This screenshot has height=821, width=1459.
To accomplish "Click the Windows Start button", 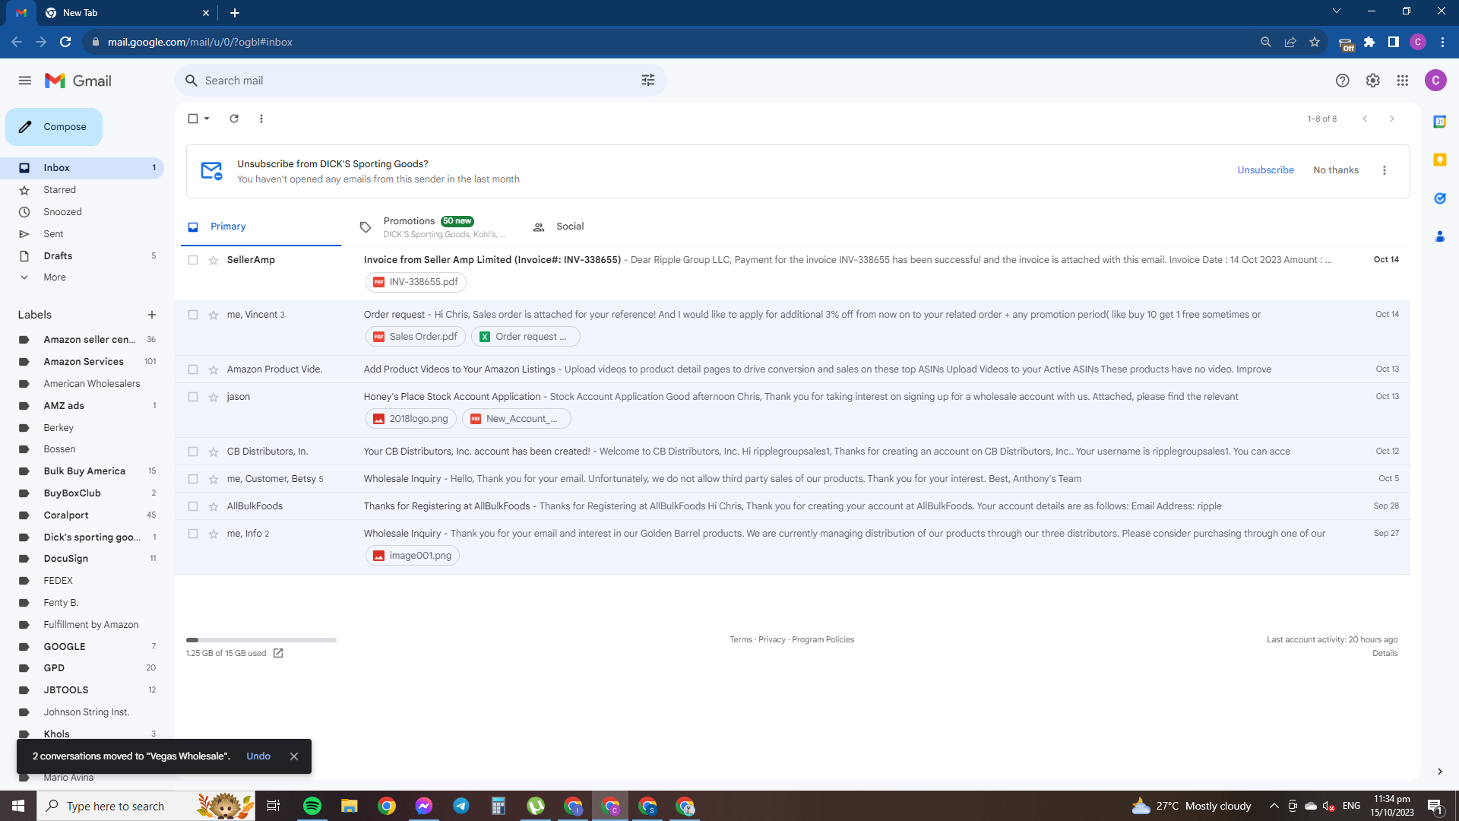I will [18, 806].
